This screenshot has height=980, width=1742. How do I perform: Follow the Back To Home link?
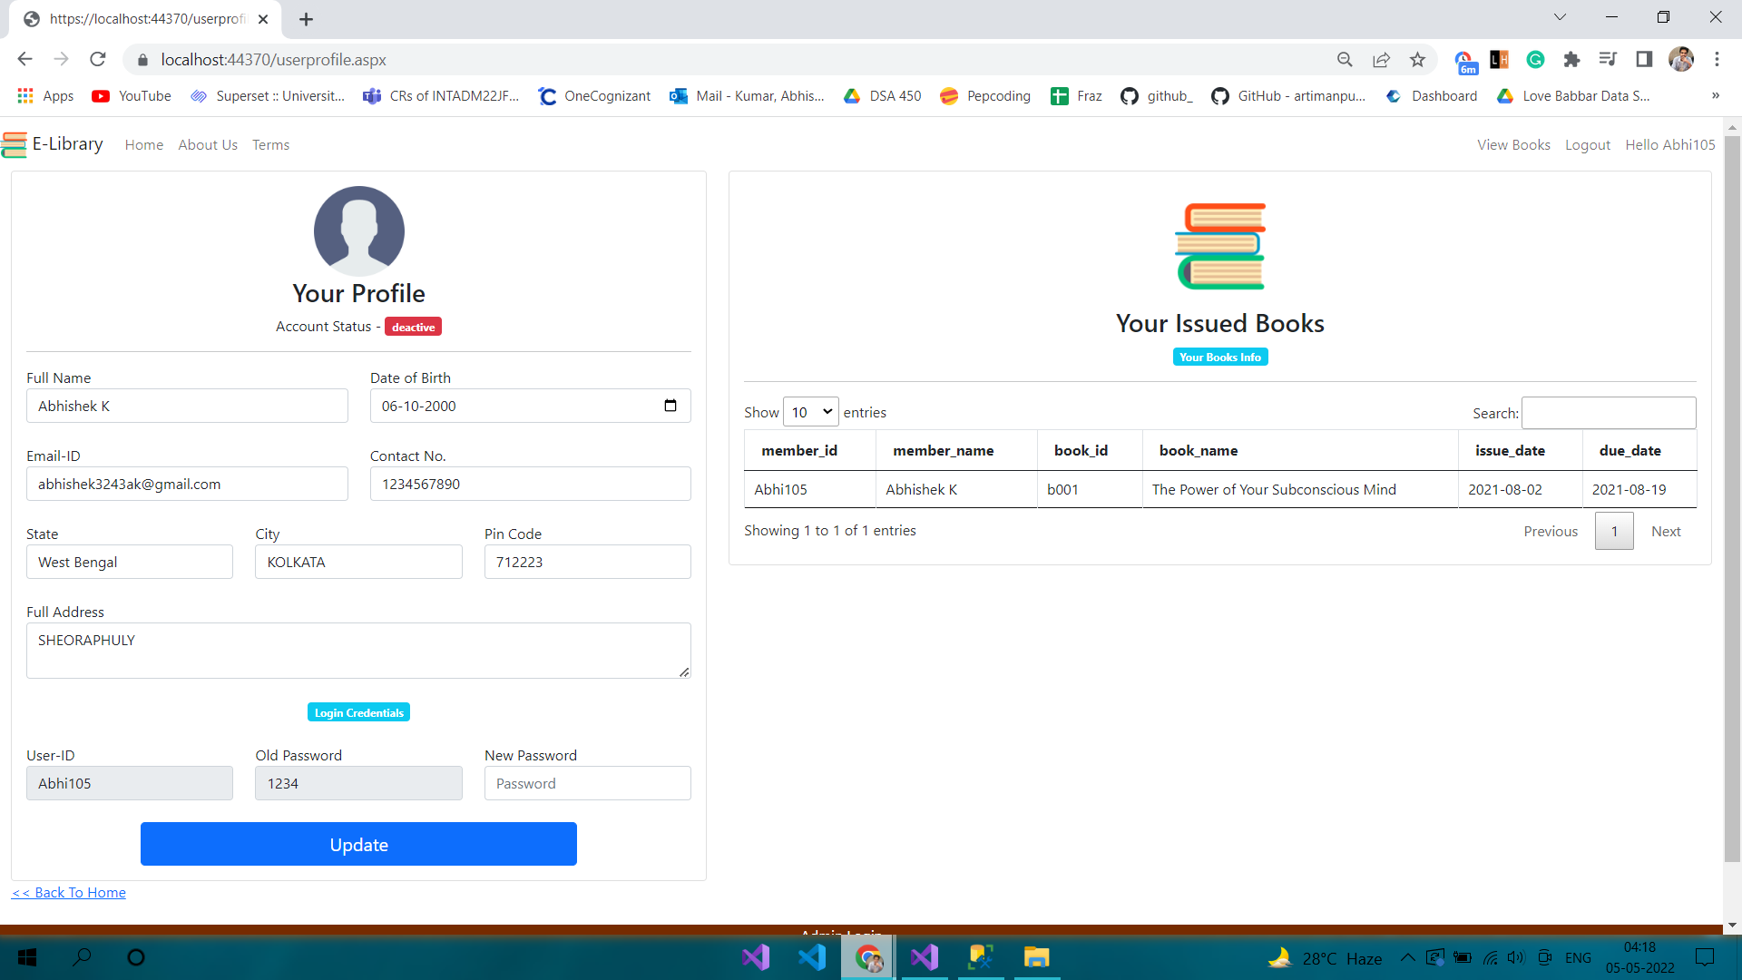68,892
